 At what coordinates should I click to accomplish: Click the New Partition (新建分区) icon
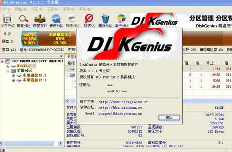pyautogui.click(x=73, y=21)
